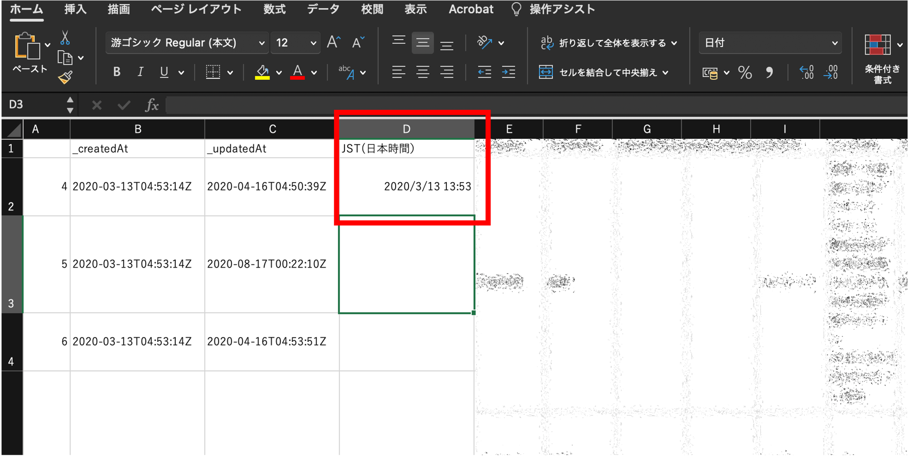Viewport: 909px width, 456px height.
Task: Switch to the 挿入 ribbon tab
Action: pyautogui.click(x=75, y=10)
